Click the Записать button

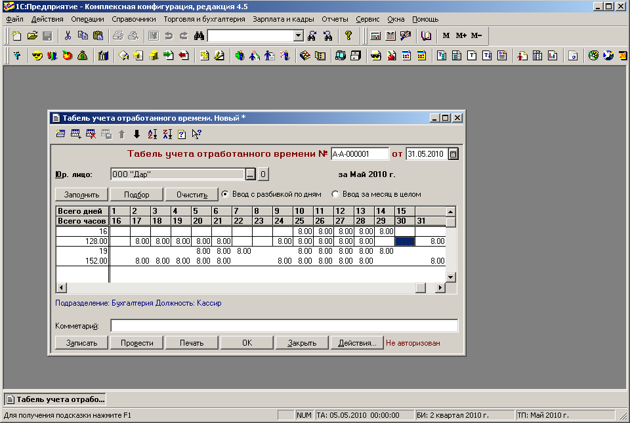pos(81,343)
